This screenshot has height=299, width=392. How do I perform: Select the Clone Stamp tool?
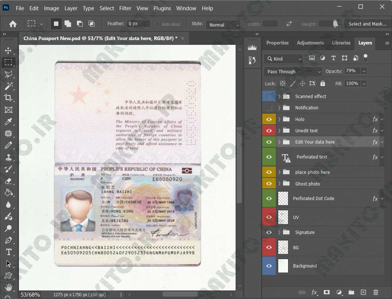point(8,157)
